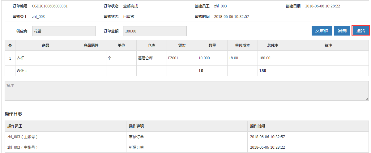Viewport: 371px width, 153px height.
Task: Click the FZ001 shelf cell
Action: pos(173,58)
